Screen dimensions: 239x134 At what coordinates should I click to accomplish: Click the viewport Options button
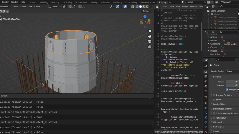coord(146,11)
